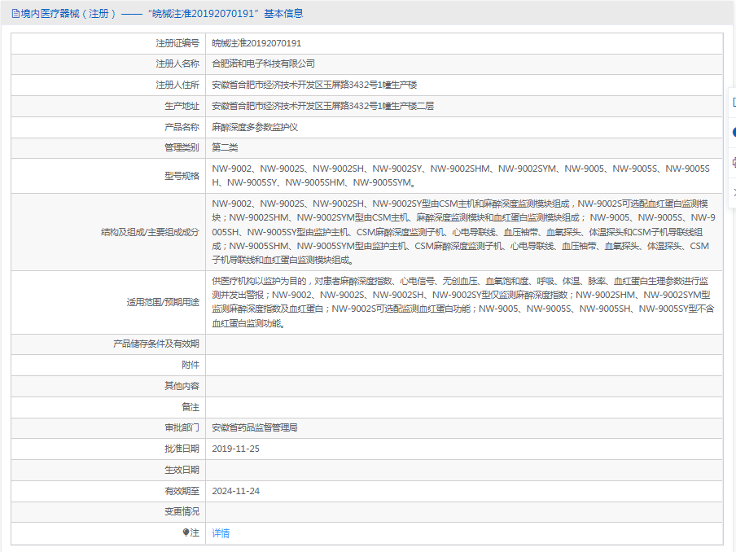Viewport: 736px width, 552px height.
Task: Click the 型号规格 label
Action: coord(182,176)
